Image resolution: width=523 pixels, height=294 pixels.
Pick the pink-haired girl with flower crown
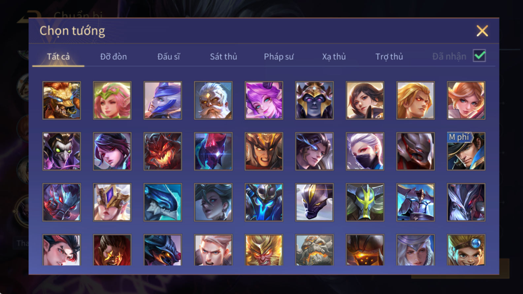tap(112, 101)
